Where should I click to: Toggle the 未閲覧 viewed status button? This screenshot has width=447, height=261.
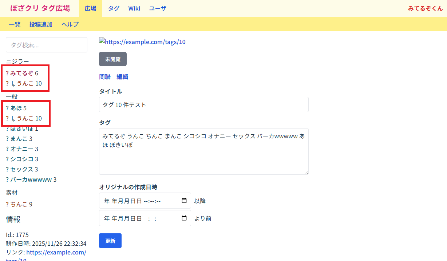click(x=113, y=59)
